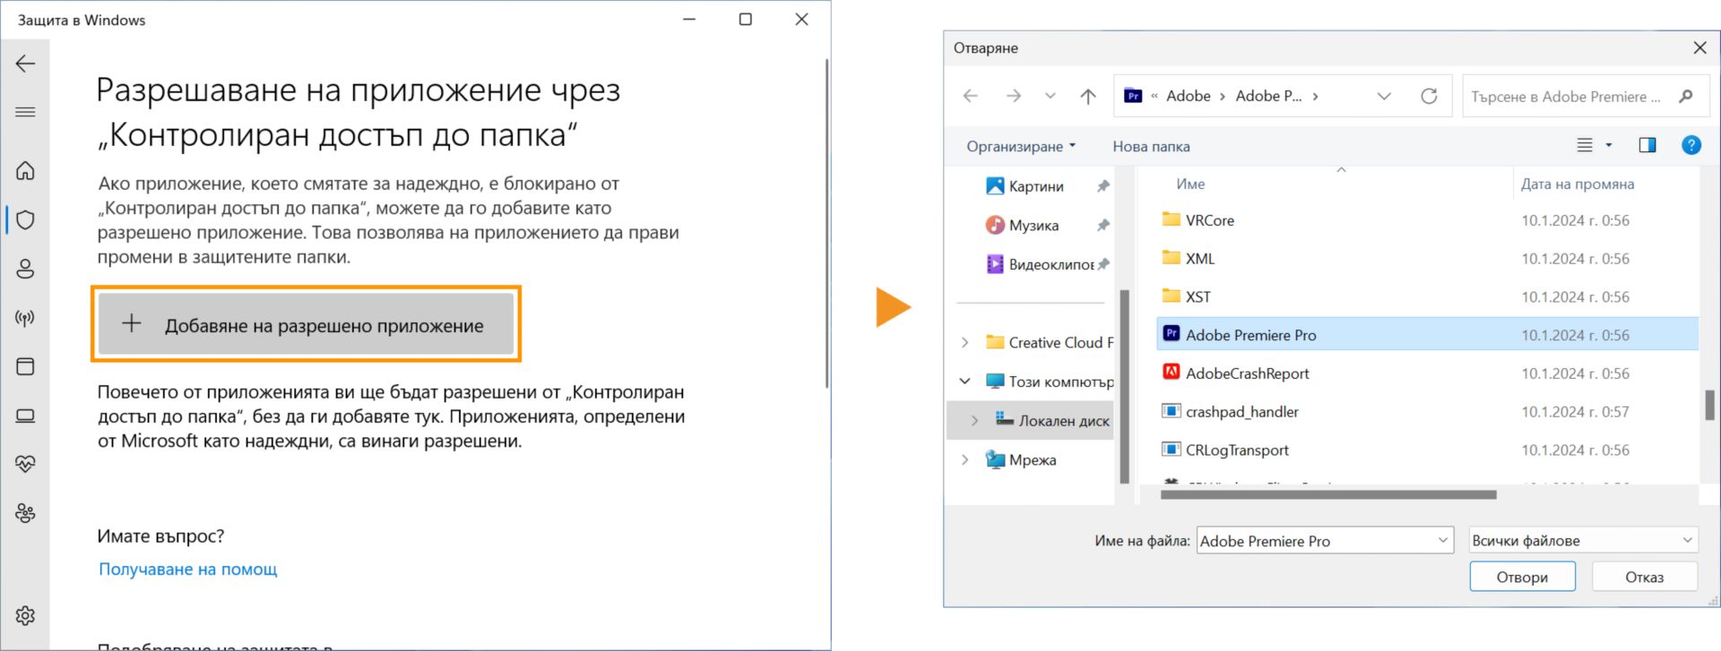Change view layout icon
Image resolution: width=1721 pixels, height=651 pixels.
click(1585, 145)
